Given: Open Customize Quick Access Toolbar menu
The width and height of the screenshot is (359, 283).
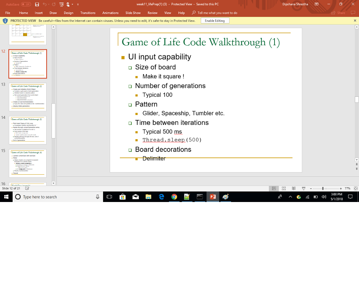Looking at the screenshot, I should pos(78,4).
